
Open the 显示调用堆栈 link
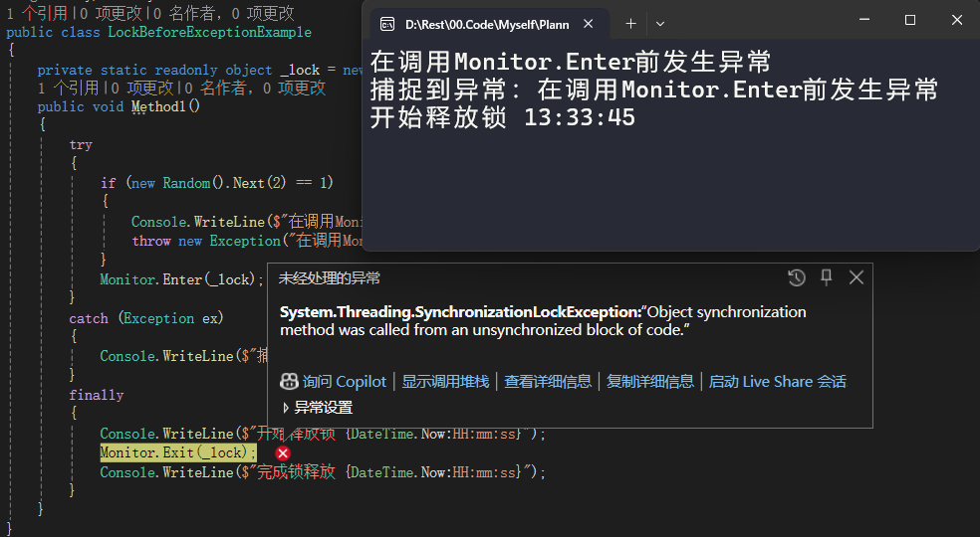445,382
